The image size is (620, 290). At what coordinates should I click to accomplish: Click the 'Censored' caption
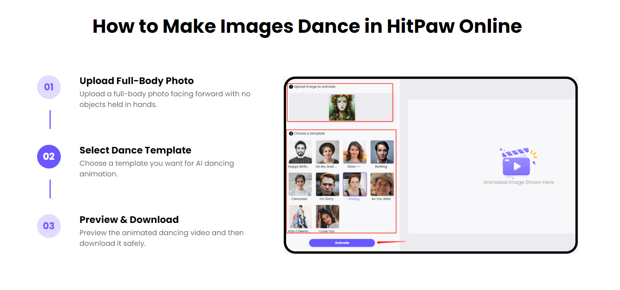click(299, 199)
